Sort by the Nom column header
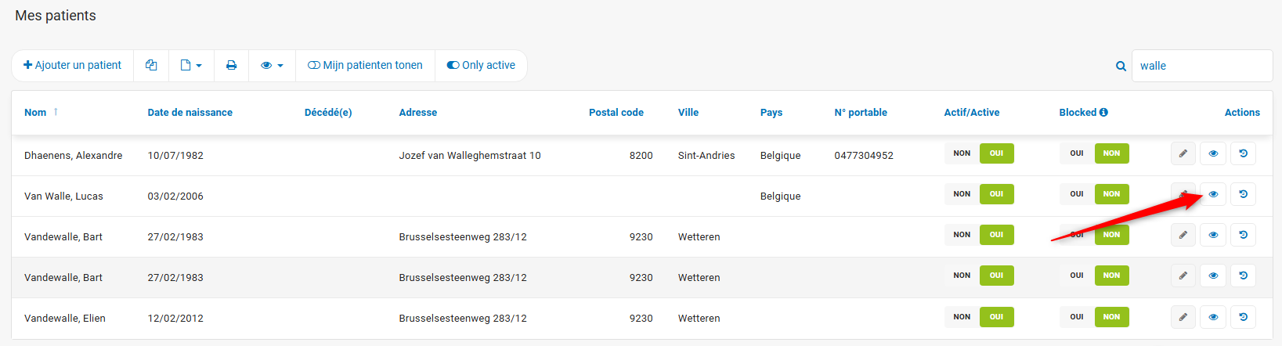This screenshot has width=1282, height=346. [35, 113]
